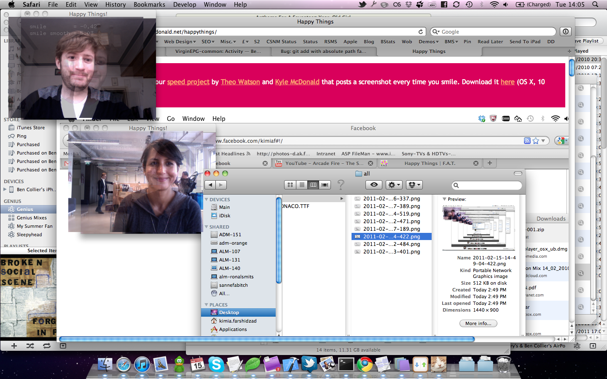Open Skype from the Dock
Screen dimensions: 607x379
click(x=216, y=364)
